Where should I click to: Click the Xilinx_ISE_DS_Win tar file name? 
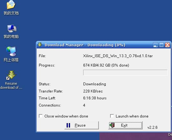tap(118, 56)
